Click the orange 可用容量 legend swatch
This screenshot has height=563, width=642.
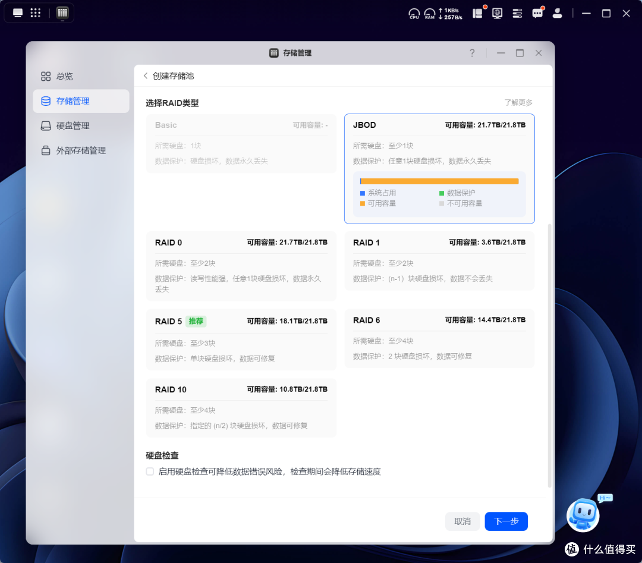tap(363, 203)
